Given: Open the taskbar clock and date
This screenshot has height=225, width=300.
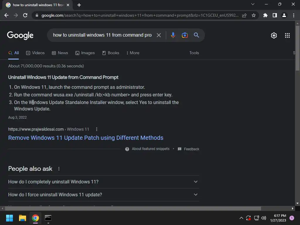Looking at the screenshot, I should [278, 218].
